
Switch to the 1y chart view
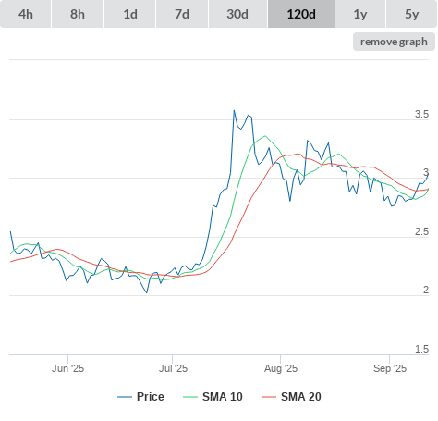tap(360, 14)
